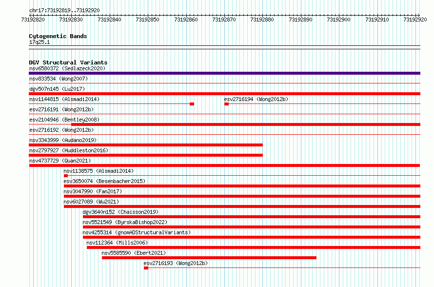Select the red bar under nsv2797927 (Huddleston2016)
Screen dimensions: 434x287
point(146,155)
